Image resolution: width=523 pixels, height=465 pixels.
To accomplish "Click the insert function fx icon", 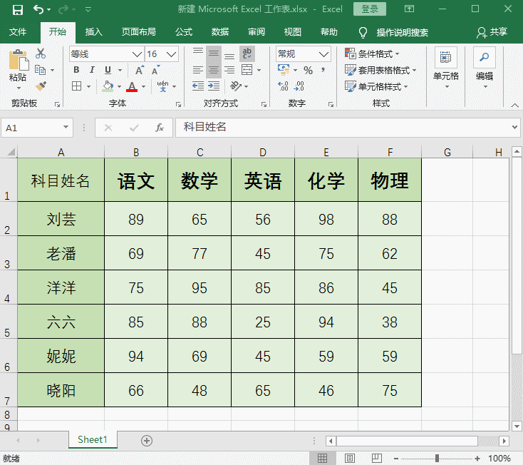I will tap(160, 128).
